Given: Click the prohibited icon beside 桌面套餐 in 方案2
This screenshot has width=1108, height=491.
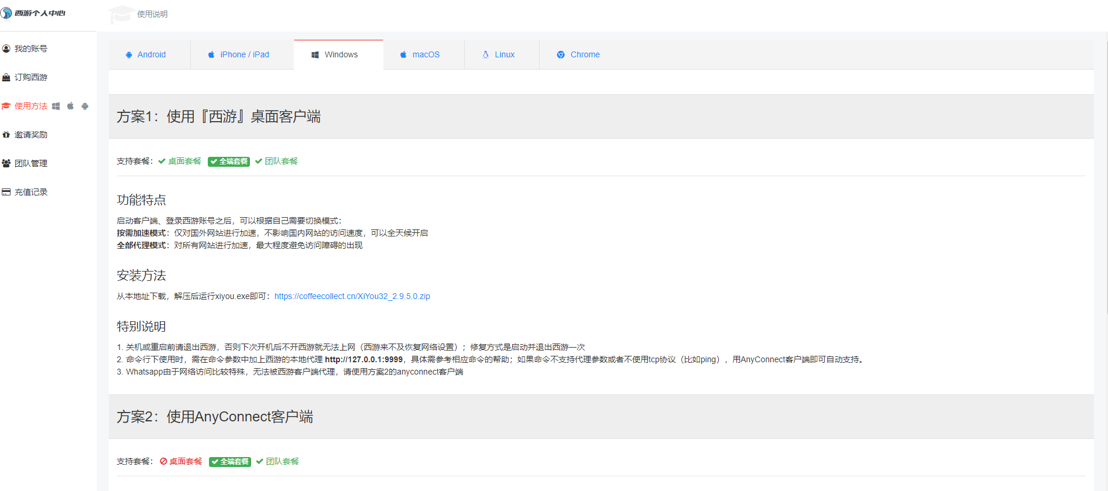Looking at the screenshot, I should point(163,461).
